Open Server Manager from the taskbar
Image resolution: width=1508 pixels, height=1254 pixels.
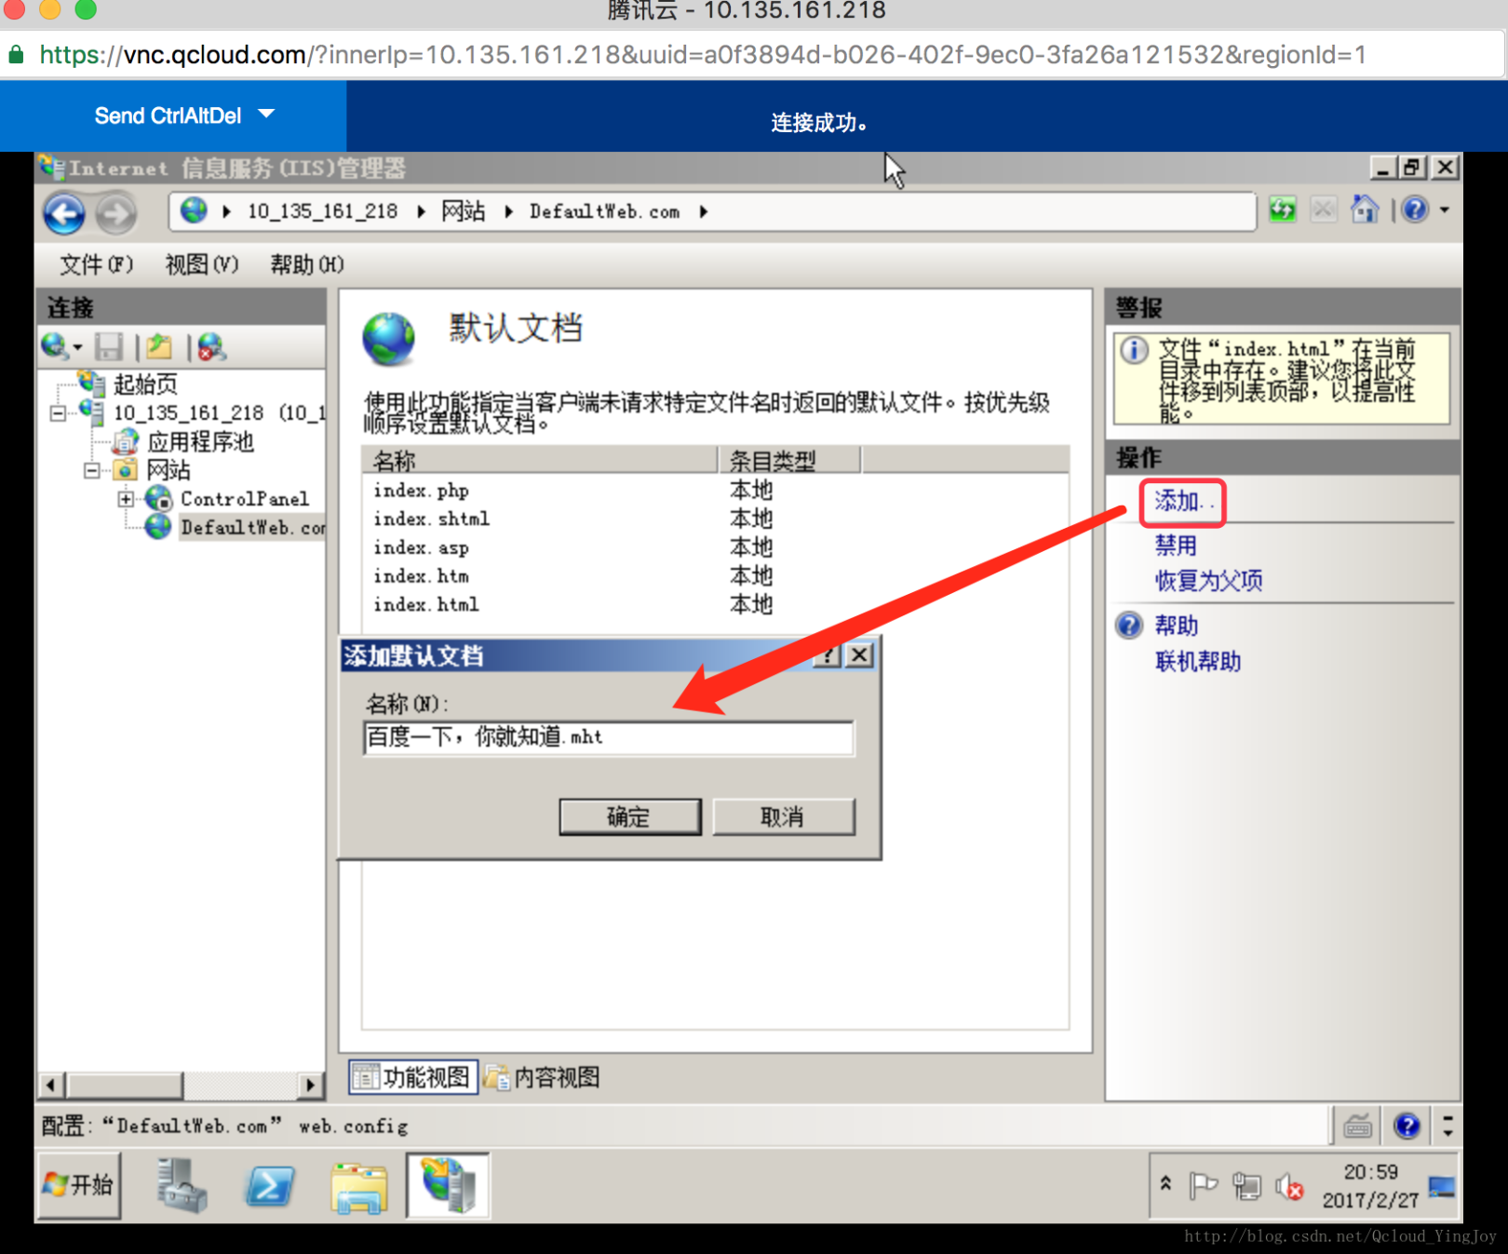pyautogui.click(x=181, y=1186)
